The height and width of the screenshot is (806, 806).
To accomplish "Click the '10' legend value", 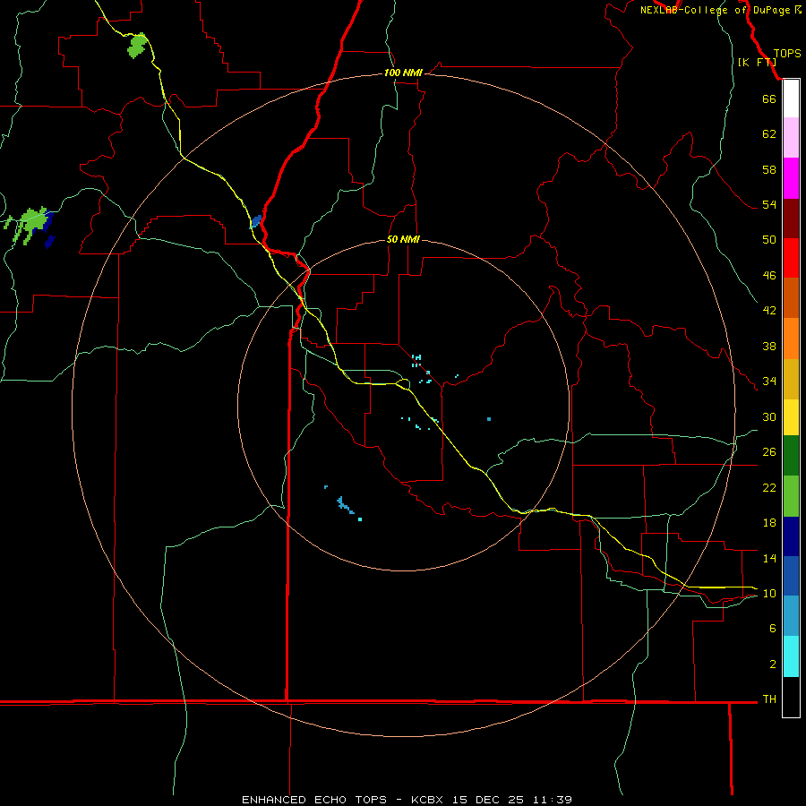I will click(769, 594).
